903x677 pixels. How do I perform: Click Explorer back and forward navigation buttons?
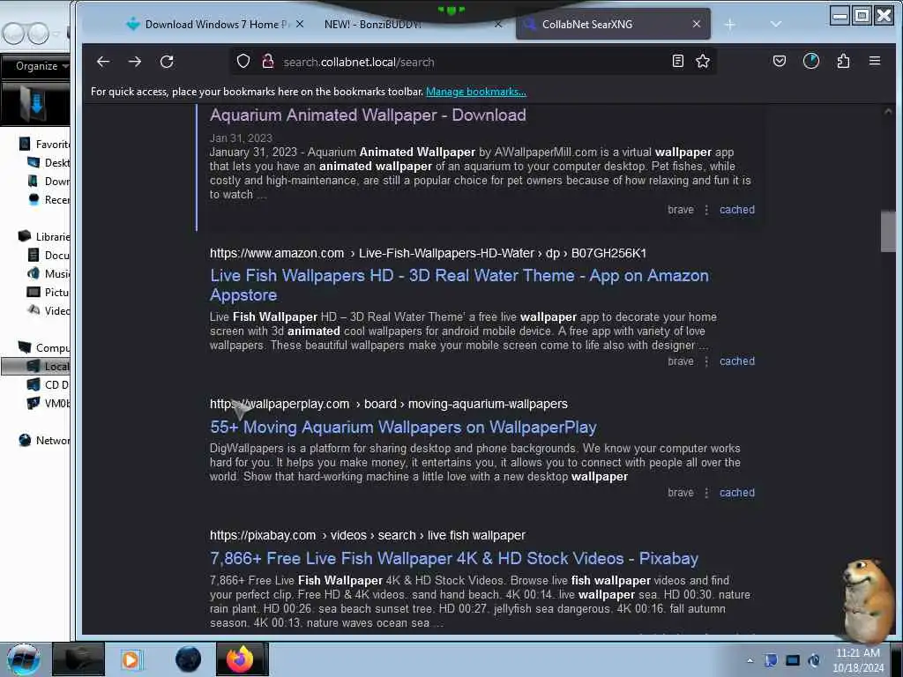26,33
